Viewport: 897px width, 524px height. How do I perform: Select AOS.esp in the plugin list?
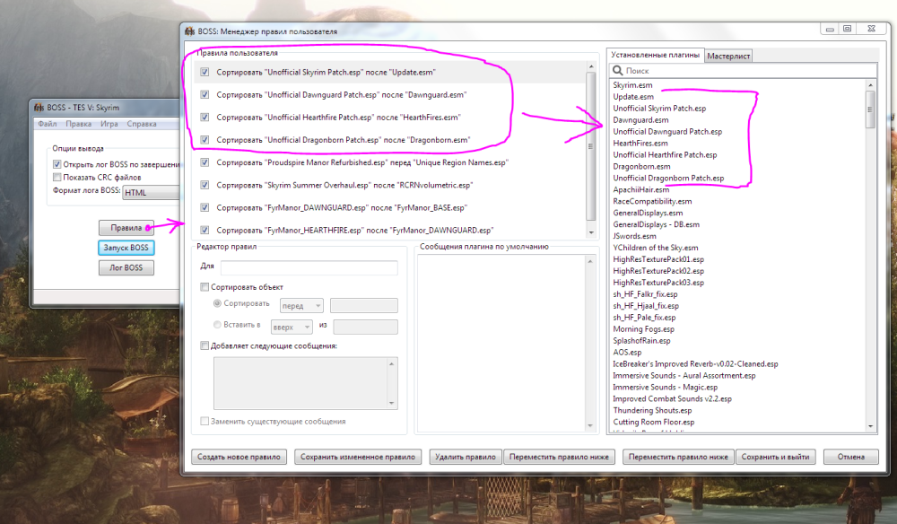pos(627,353)
